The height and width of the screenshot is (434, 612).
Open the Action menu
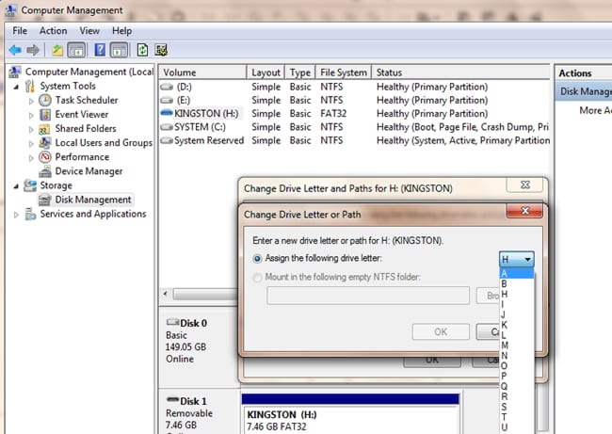53,30
